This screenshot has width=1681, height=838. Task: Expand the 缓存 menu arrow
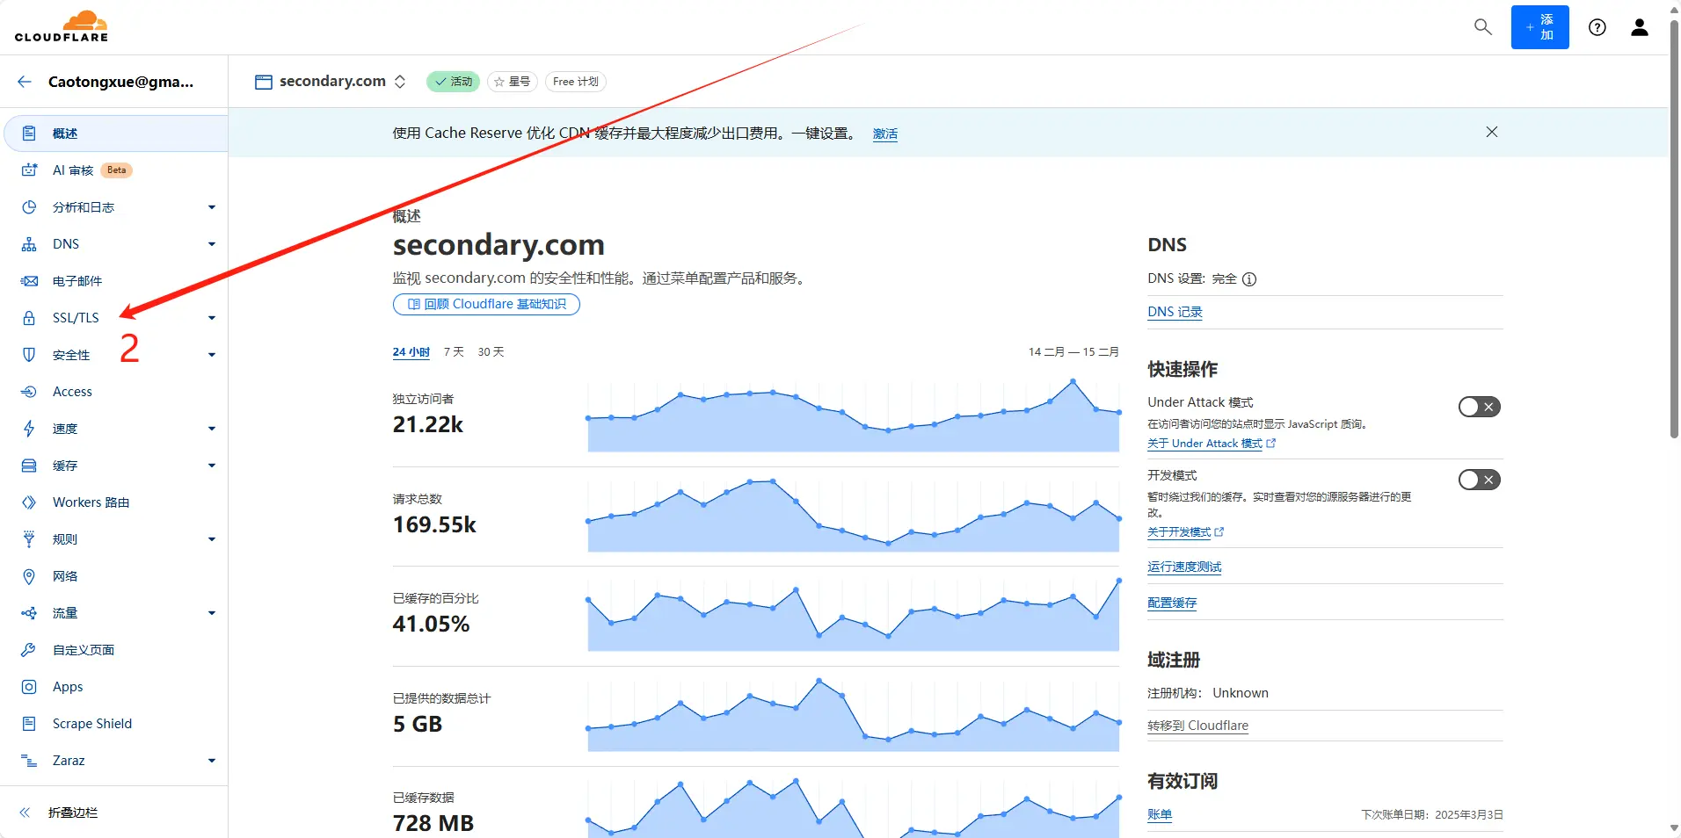pos(212,466)
